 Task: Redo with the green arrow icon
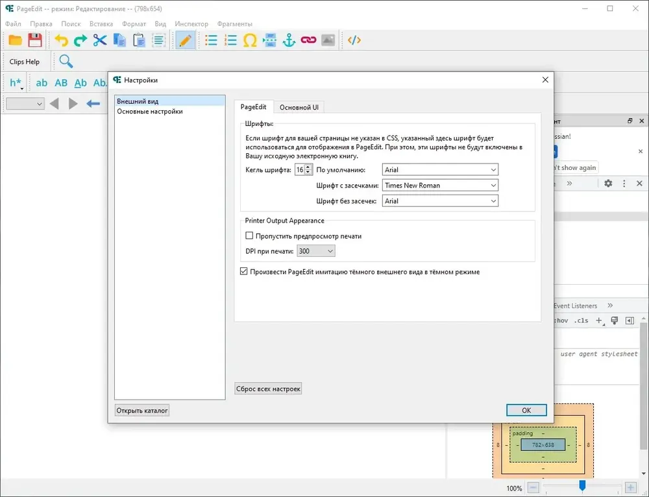point(80,40)
